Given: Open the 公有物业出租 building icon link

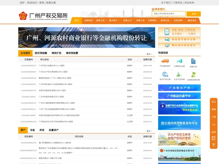Looking at the screenshot, I should coord(179,61).
